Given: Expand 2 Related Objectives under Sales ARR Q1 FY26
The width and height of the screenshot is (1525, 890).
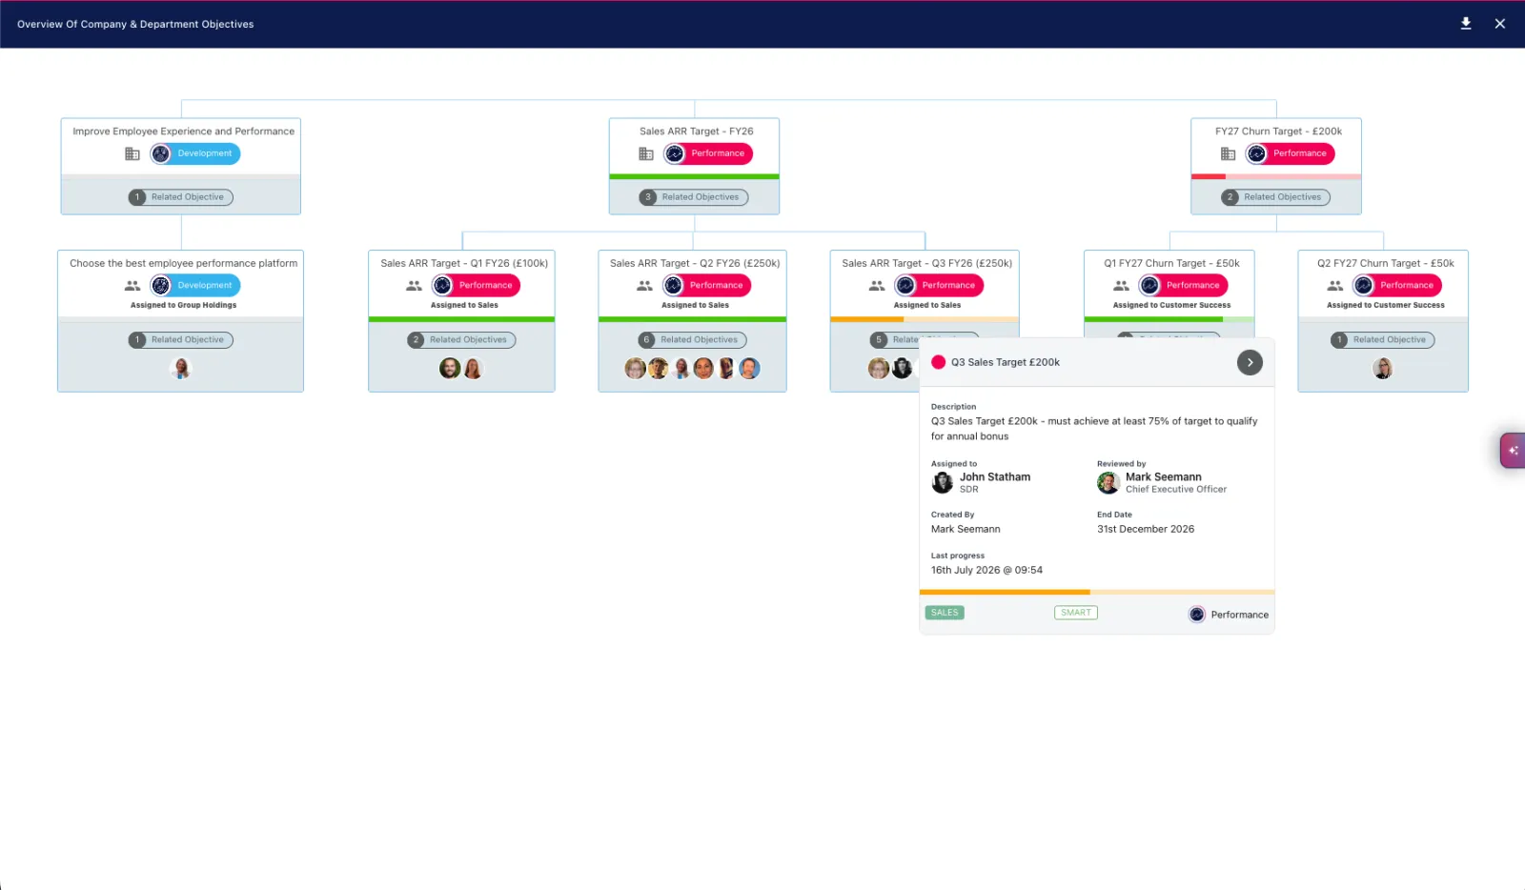Looking at the screenshot, I should pyautogui.click(x=461, y=340).
